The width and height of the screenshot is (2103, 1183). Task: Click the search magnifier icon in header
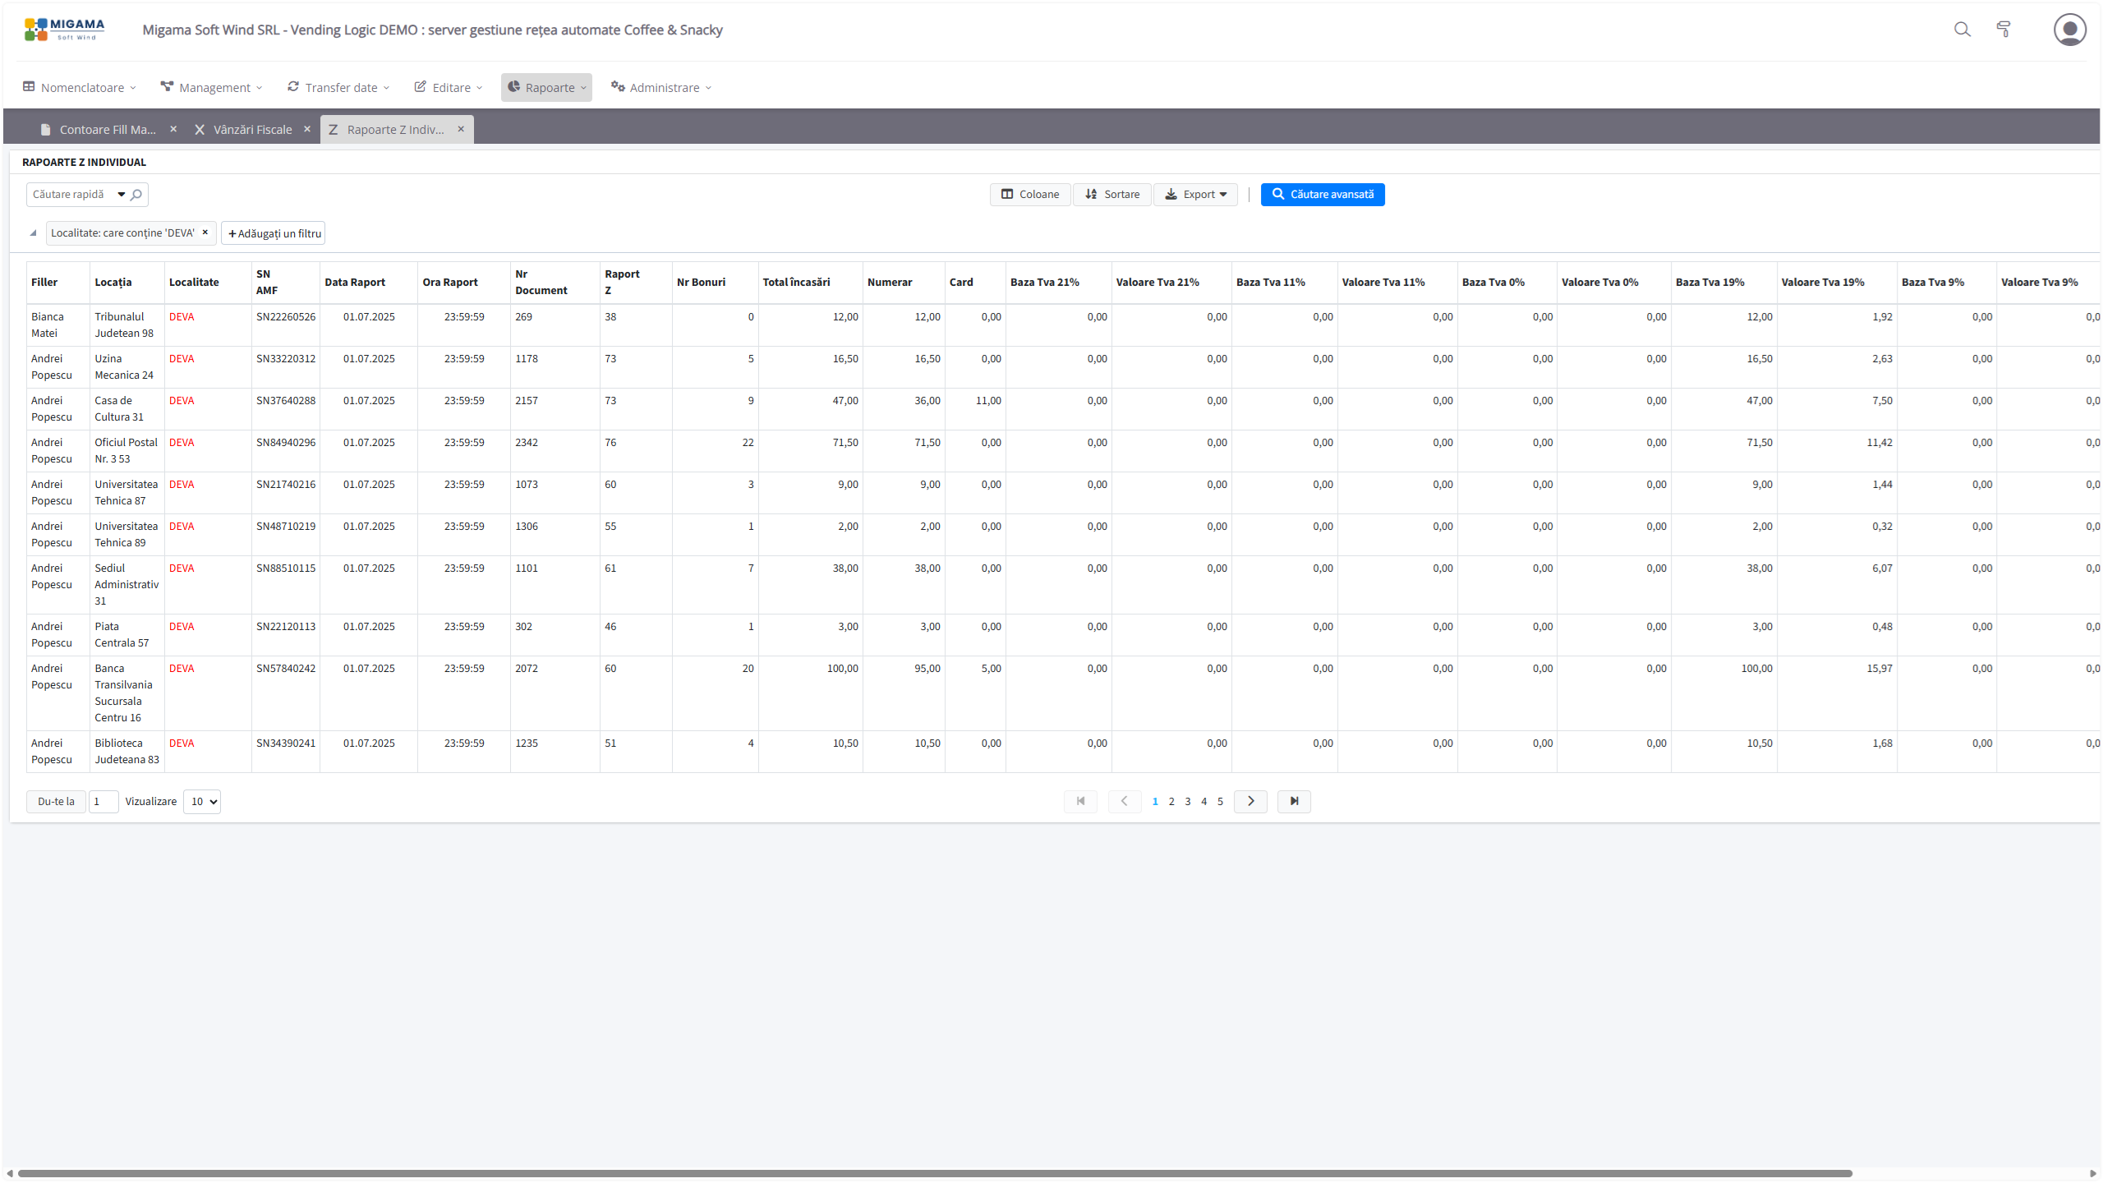(1963, 30)
